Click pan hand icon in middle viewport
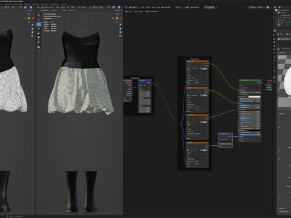This screenshot has width=291, height=218. tap(121, 28)
